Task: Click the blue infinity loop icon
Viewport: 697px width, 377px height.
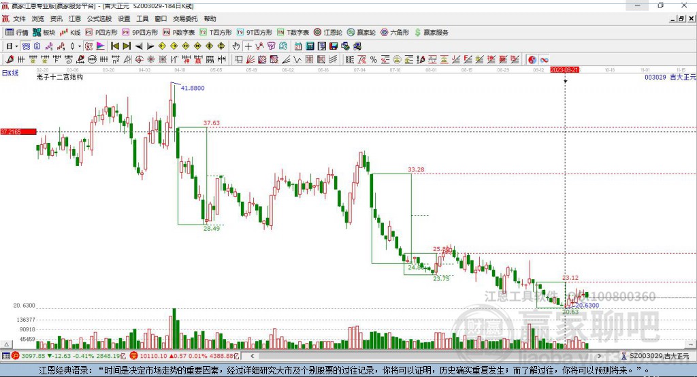Action: (544, 60)
